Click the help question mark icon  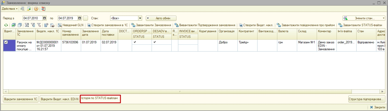36,9
